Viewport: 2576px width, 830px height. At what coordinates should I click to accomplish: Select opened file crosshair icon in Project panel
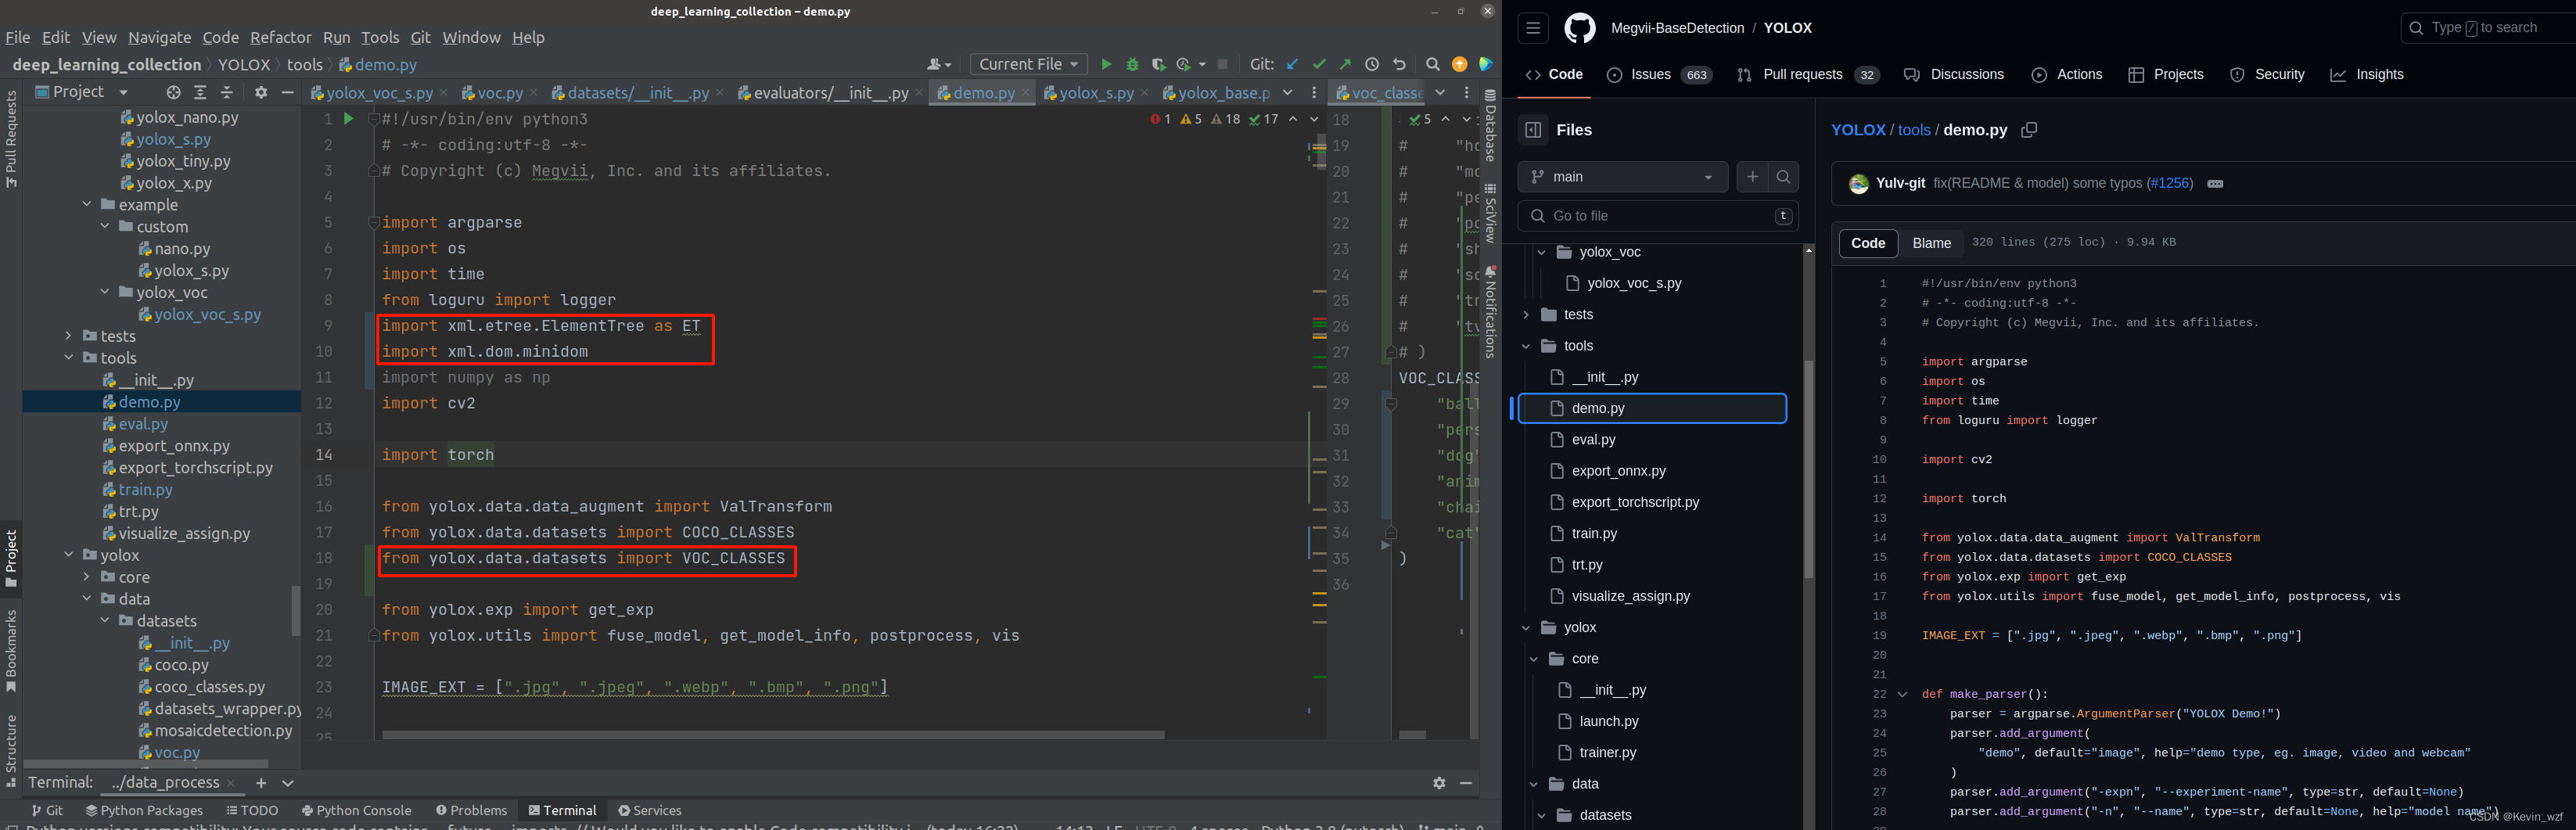tap(173, 92)
